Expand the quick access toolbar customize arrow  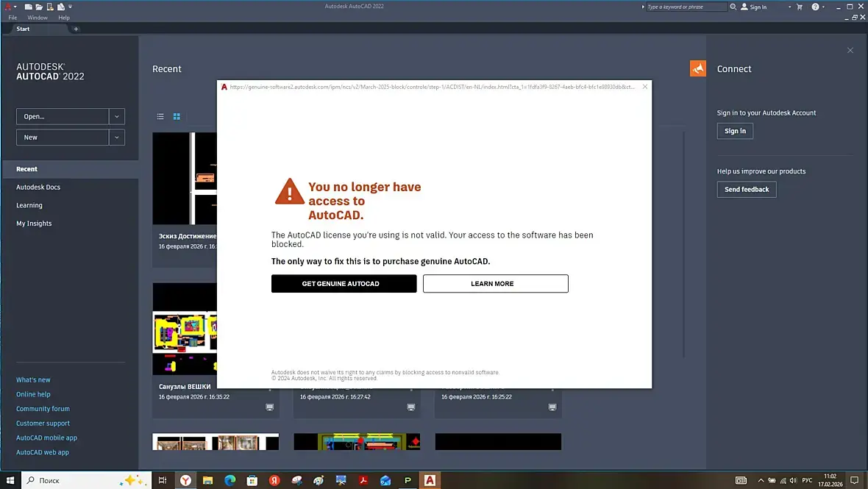(71, 7)
